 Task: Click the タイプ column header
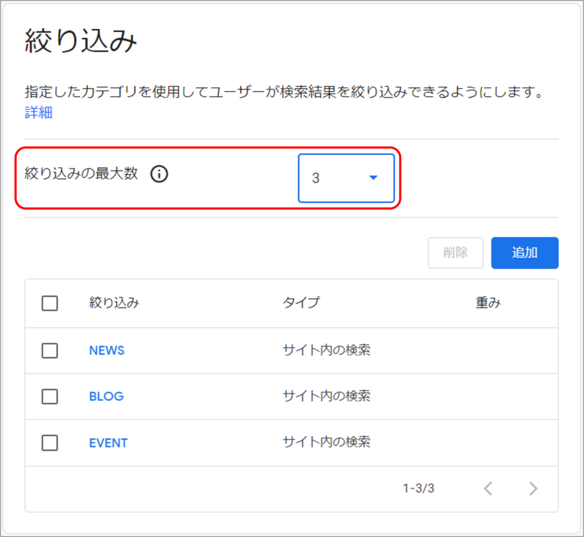[301, 303]
